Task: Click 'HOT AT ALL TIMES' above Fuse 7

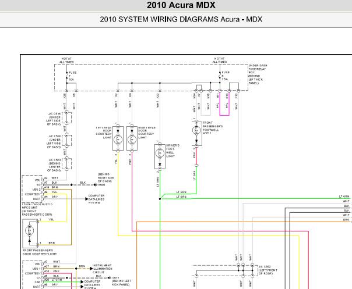Action: point(66,60)
